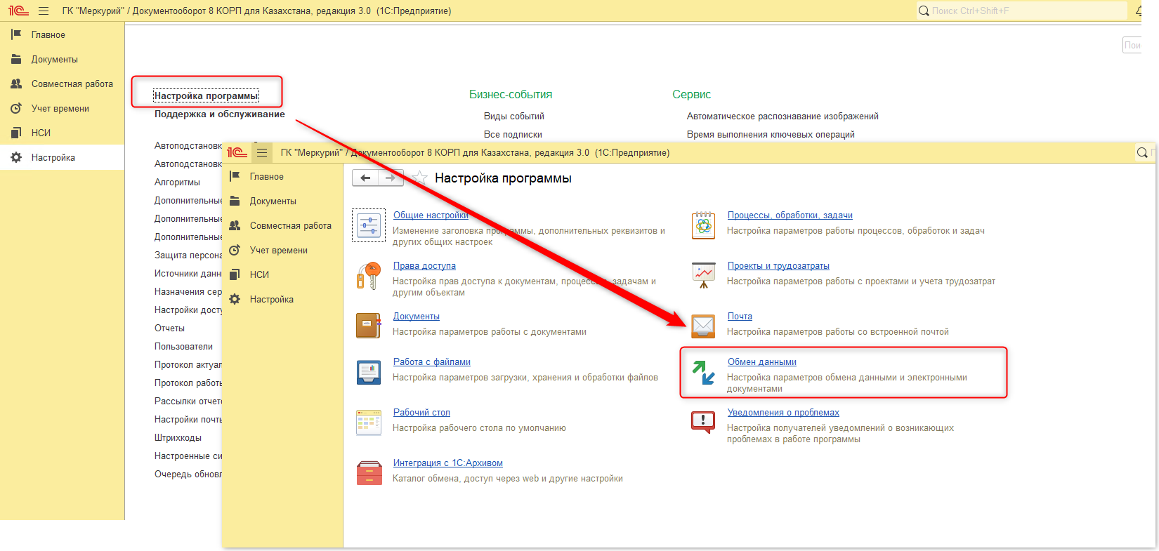Click the Уведомления о проблемах alert icon

703,422
